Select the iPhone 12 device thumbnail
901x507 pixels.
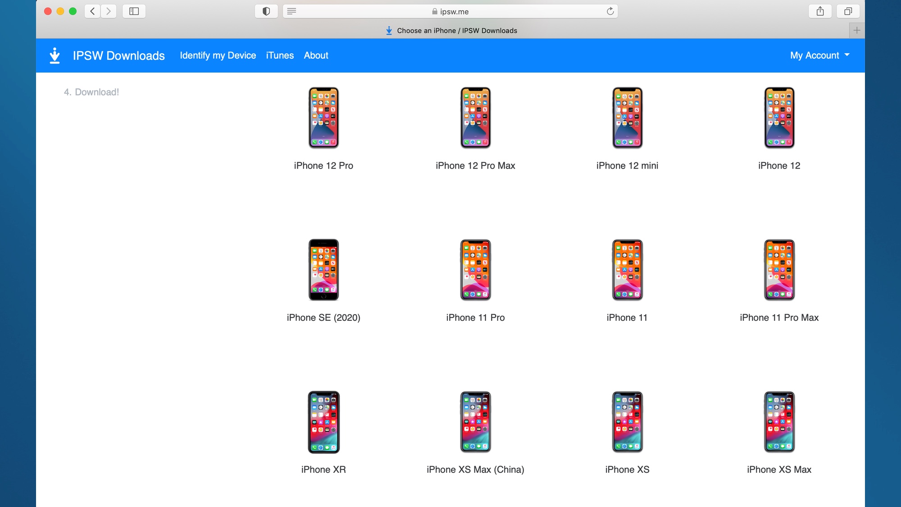click(779, 118)
